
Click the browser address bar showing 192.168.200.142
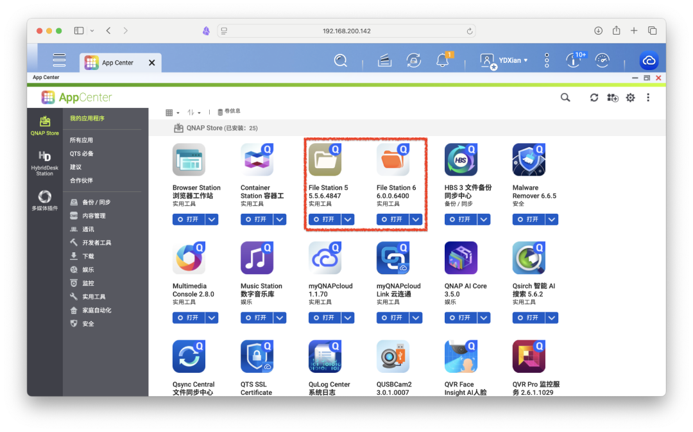pos(348,30)
